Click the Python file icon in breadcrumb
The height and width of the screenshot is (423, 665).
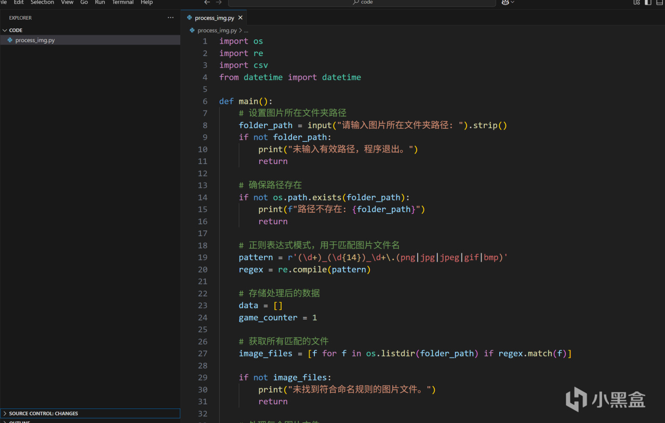click(192, 31)
